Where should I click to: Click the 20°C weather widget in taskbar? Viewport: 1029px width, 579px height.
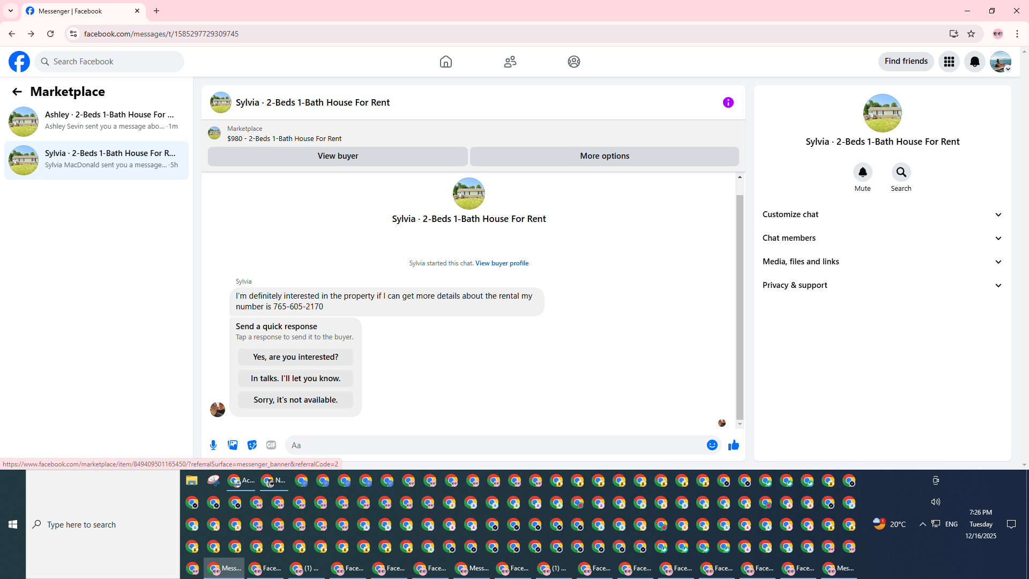coord(890,524)
